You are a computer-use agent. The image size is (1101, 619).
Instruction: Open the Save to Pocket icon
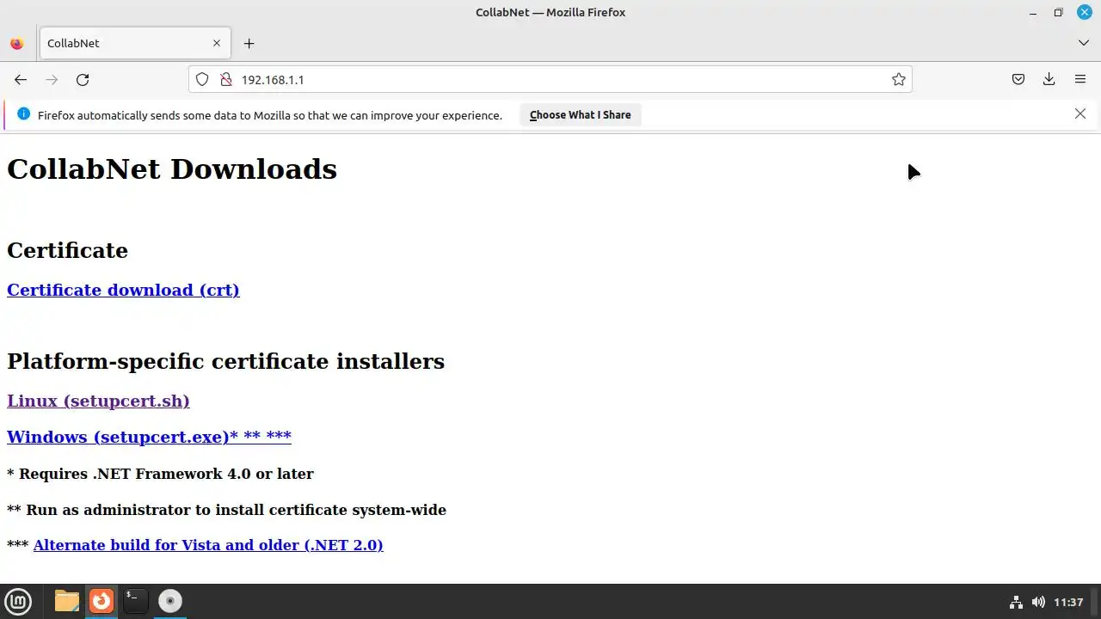[1018, 80]
